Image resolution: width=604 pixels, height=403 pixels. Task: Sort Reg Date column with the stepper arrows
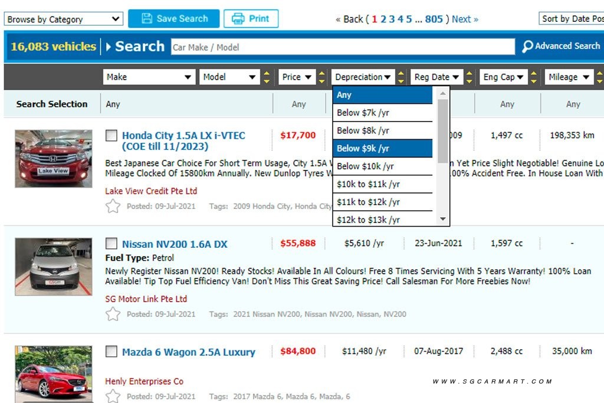click(x=469, y=77)
